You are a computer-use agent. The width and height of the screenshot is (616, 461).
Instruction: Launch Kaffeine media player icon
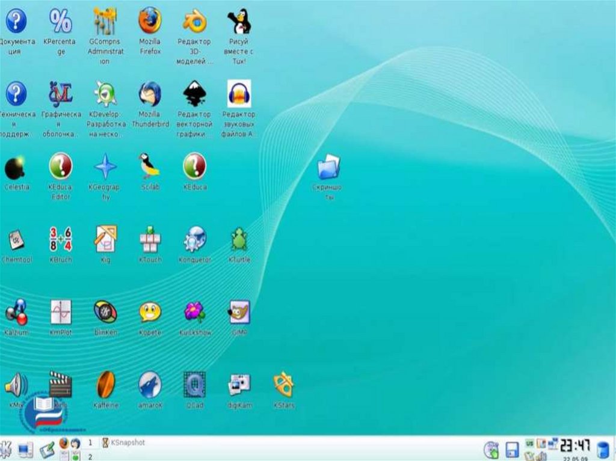[105, 385]
